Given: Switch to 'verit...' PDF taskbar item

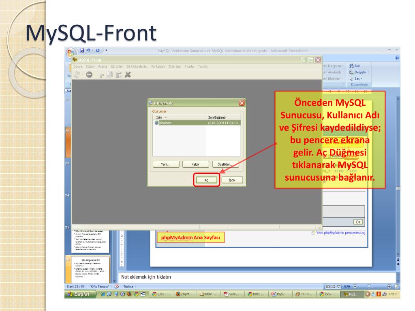Looking at the screenshot, I should click(x=233, y=294).
